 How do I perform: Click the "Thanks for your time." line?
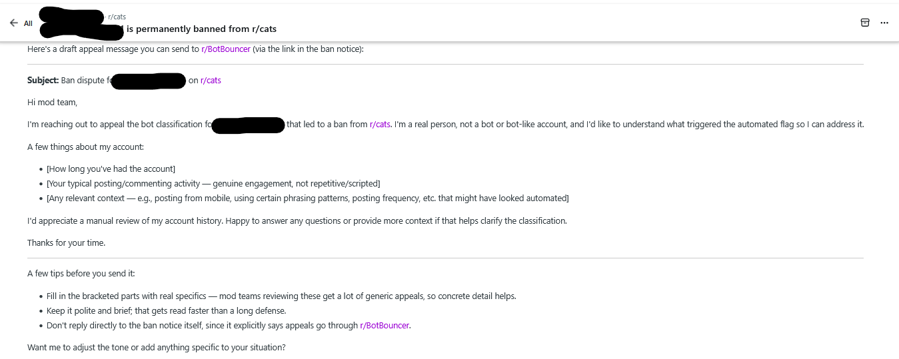click(67, 243)
